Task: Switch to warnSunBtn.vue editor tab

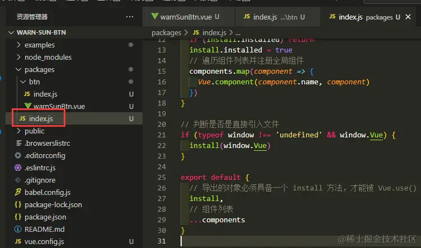Action: pos(189,17)
